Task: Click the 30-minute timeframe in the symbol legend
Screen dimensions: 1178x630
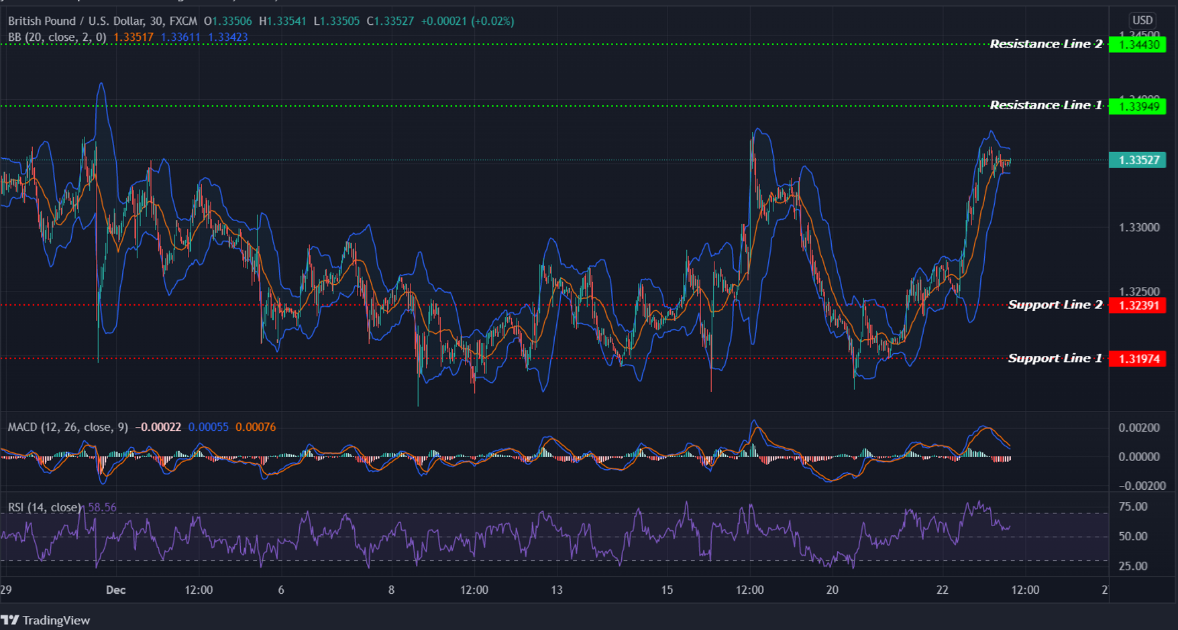Action: coord(149,21)
